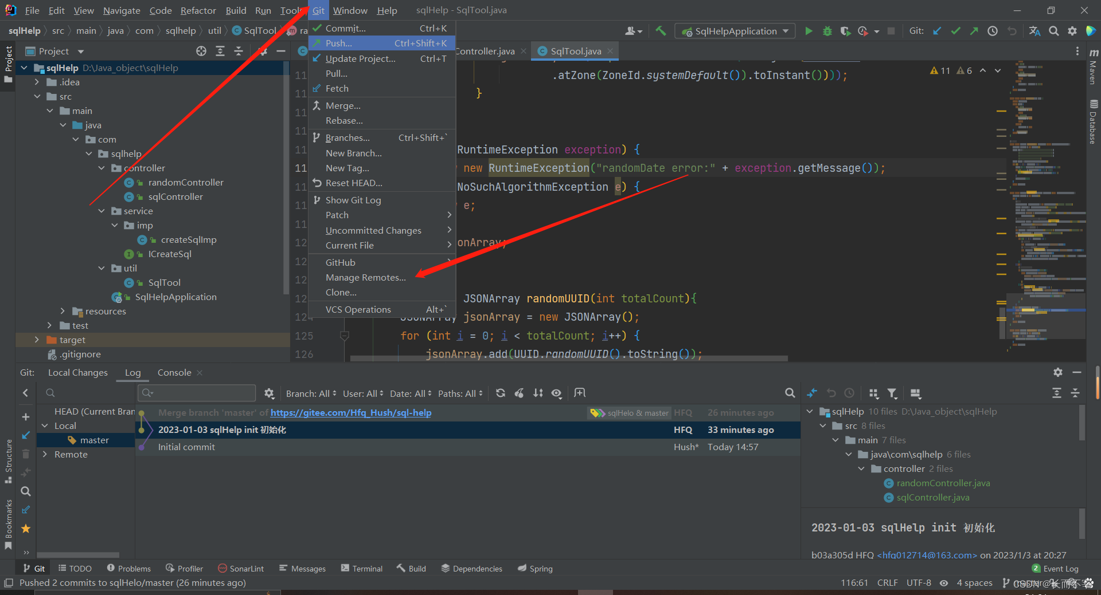Click favorite star in Git branches sidebar
The width and height of the screenshot is (1101, 595).
tap(26, 529)
